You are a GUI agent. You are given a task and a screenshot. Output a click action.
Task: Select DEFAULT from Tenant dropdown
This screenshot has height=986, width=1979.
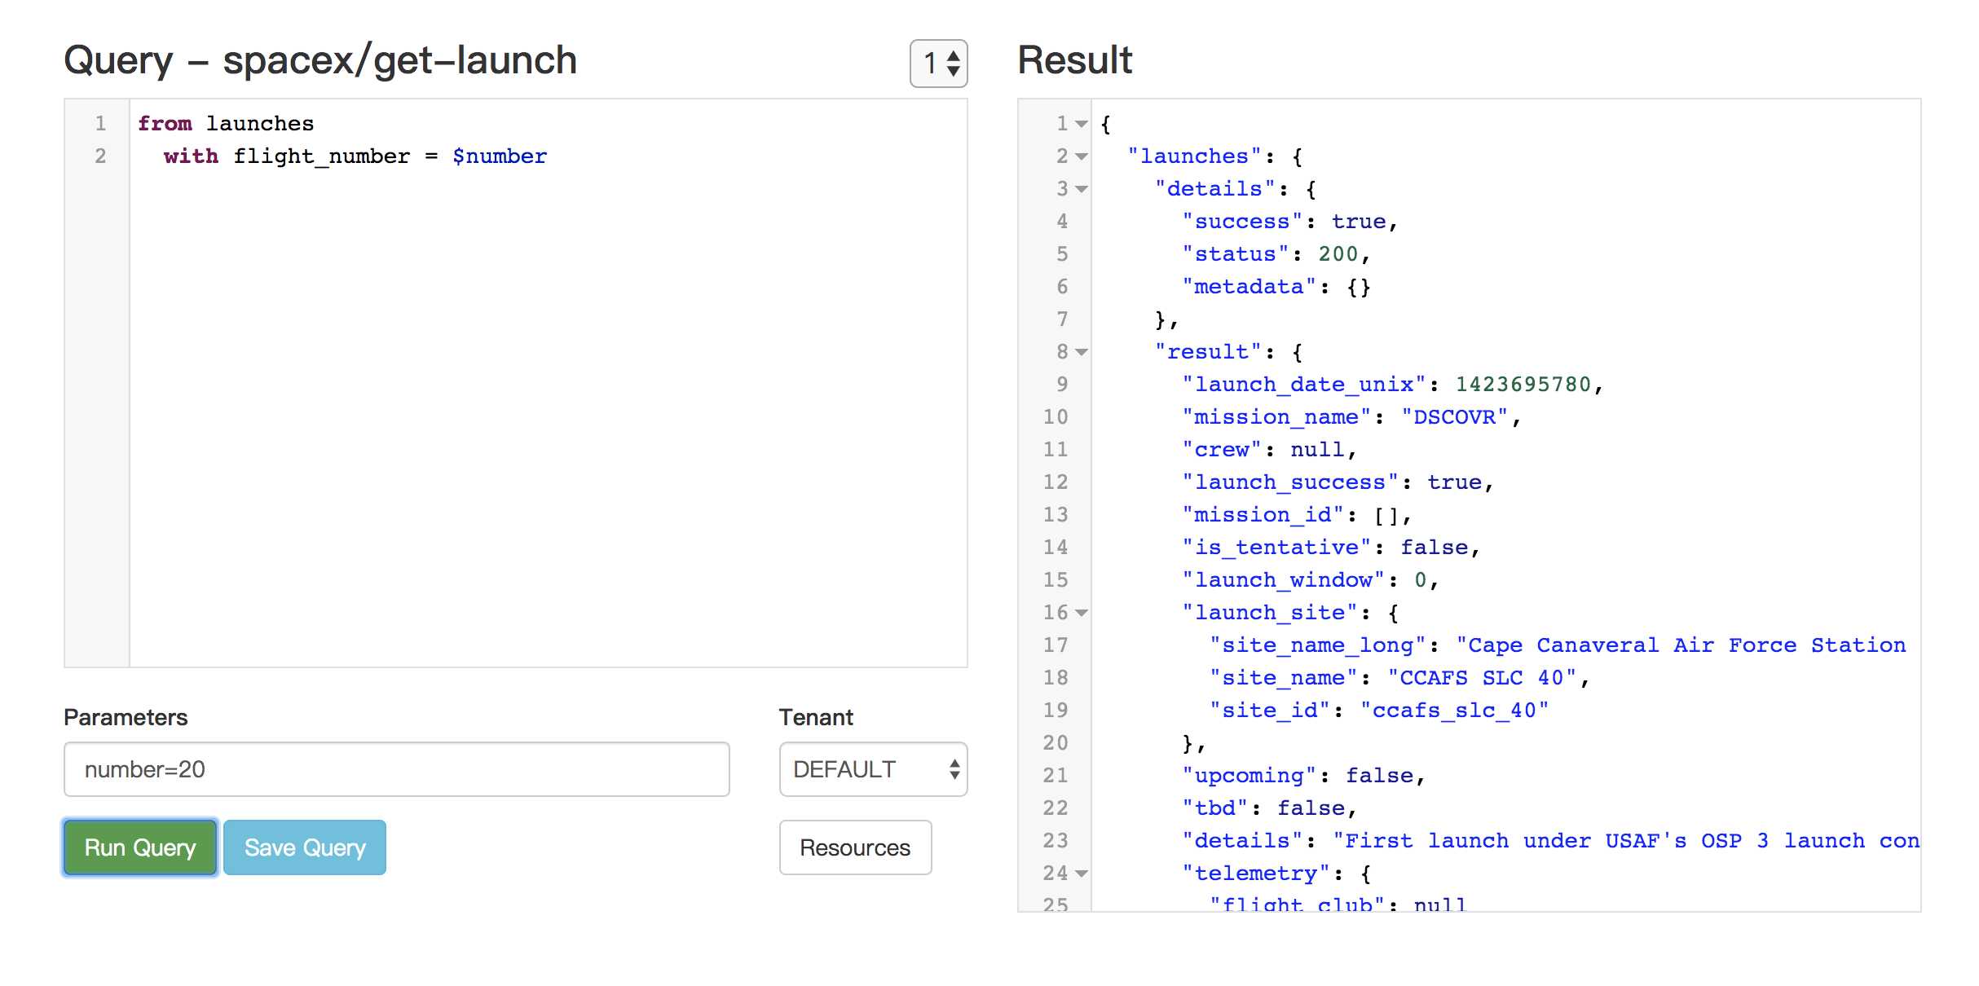pos(872,768)
